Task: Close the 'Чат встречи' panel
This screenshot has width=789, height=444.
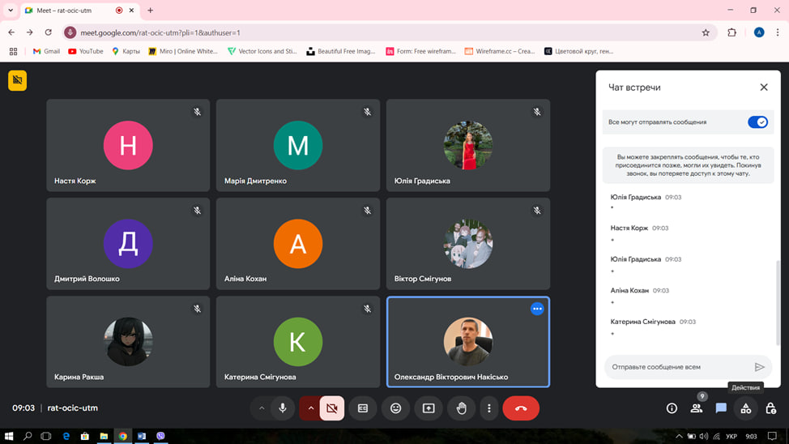Action: (764, 88)
